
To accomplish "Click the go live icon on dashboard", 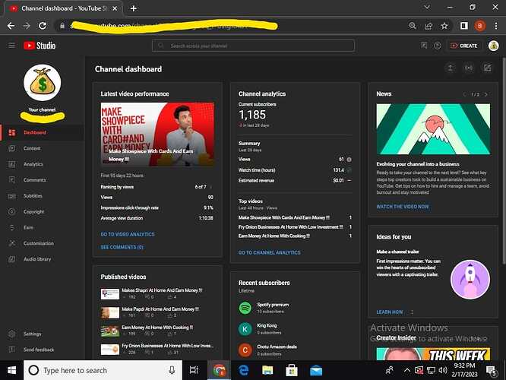I will 469,68.
